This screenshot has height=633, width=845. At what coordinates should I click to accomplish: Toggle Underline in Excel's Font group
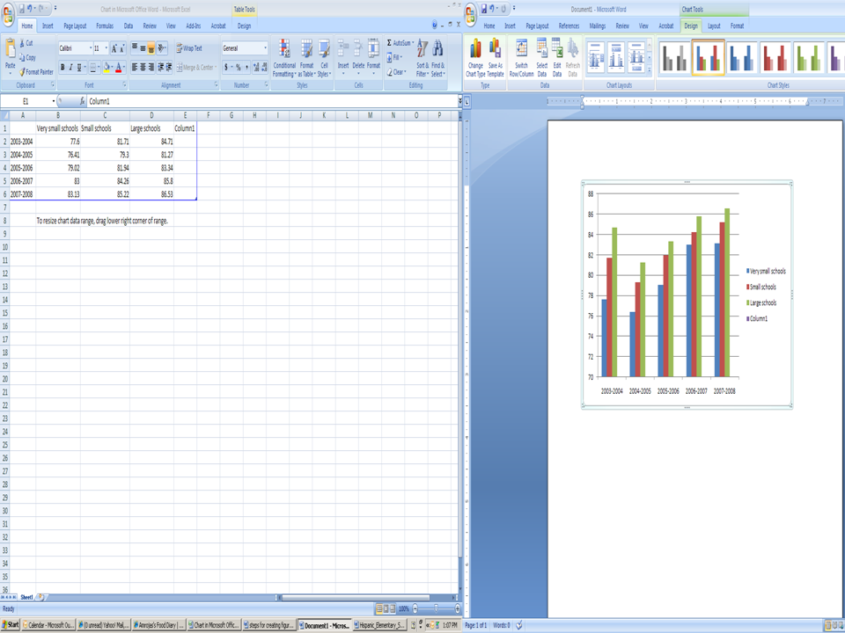[79, 68]
